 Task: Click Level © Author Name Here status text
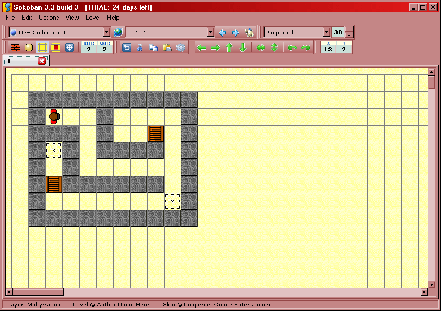point(111,305)
